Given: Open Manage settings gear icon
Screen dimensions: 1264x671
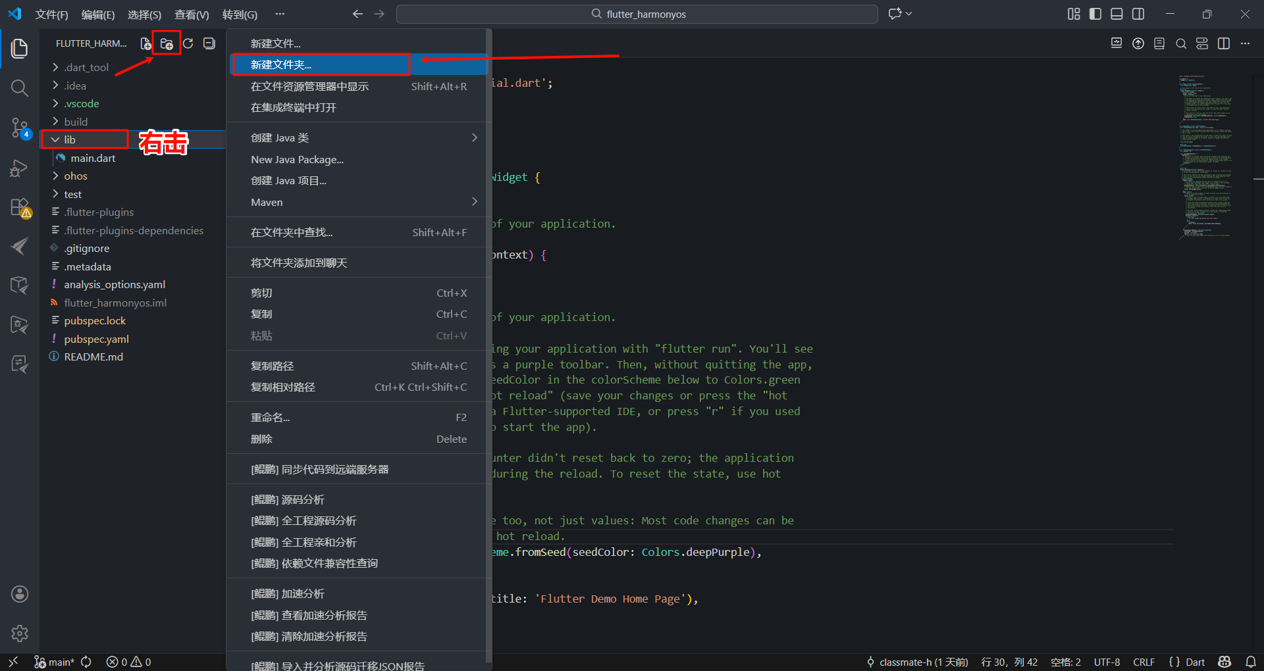Looking at the screenshot, I should pos(20,634).
